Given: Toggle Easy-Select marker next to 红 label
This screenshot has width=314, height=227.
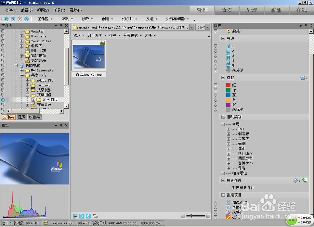Looking at the screenshot, I should [x=215, y=85].
